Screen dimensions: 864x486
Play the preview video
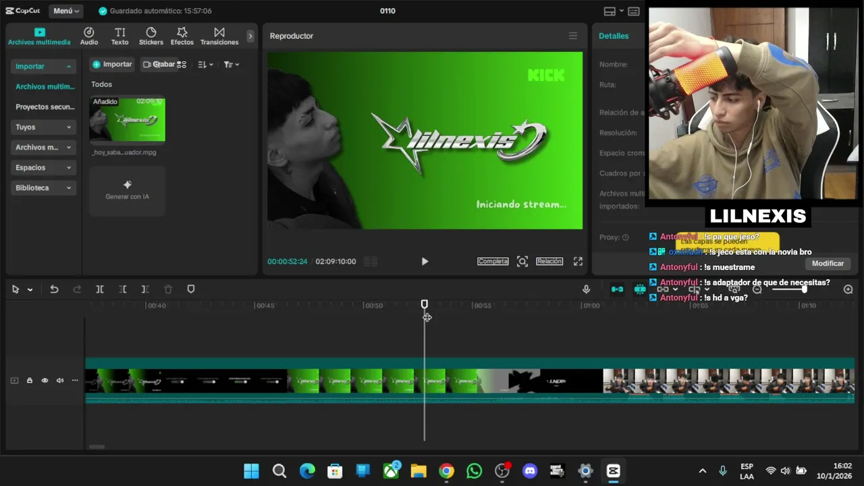(425, 261)
